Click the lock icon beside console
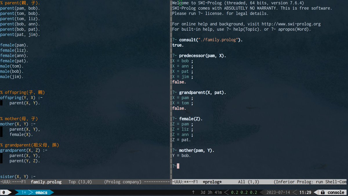Image resolution: width=348 pixels, height=196 pixels. point(323,193)
